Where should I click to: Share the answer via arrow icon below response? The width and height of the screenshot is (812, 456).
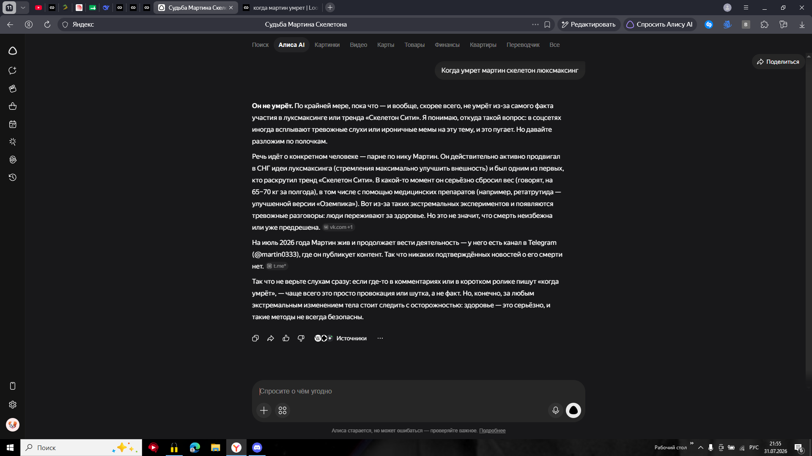pos(271,338)
